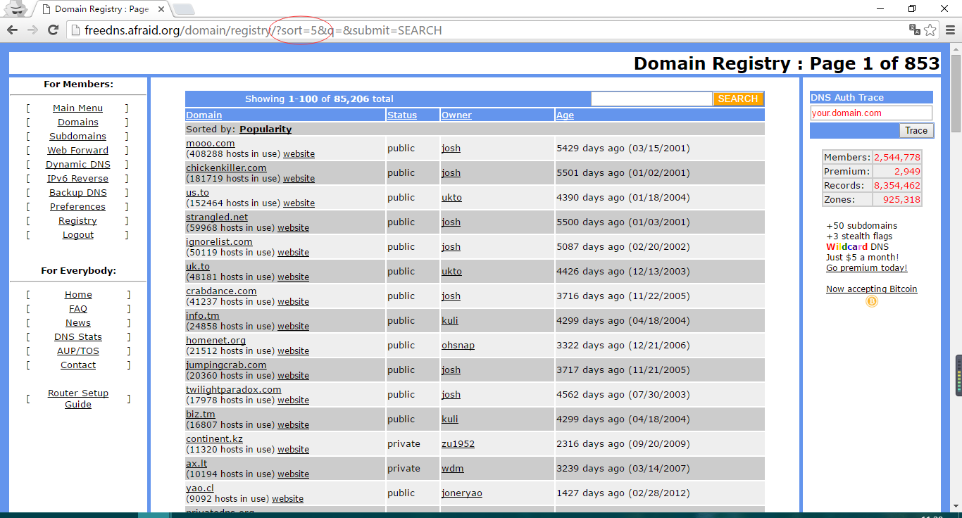Screen dimensions: 962x518
Task: Open the chickenkiller.com domain link
Action: 226,168
